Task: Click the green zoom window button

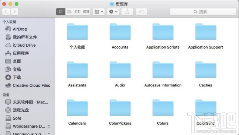Action: click(17, 4)
